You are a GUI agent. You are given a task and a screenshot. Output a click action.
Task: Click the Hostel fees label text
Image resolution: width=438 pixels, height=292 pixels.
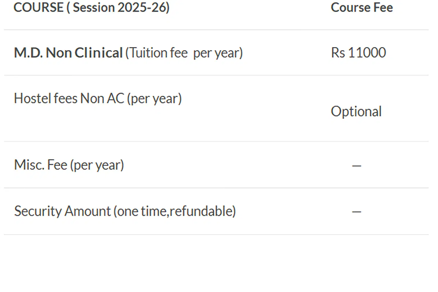(46, 99)
